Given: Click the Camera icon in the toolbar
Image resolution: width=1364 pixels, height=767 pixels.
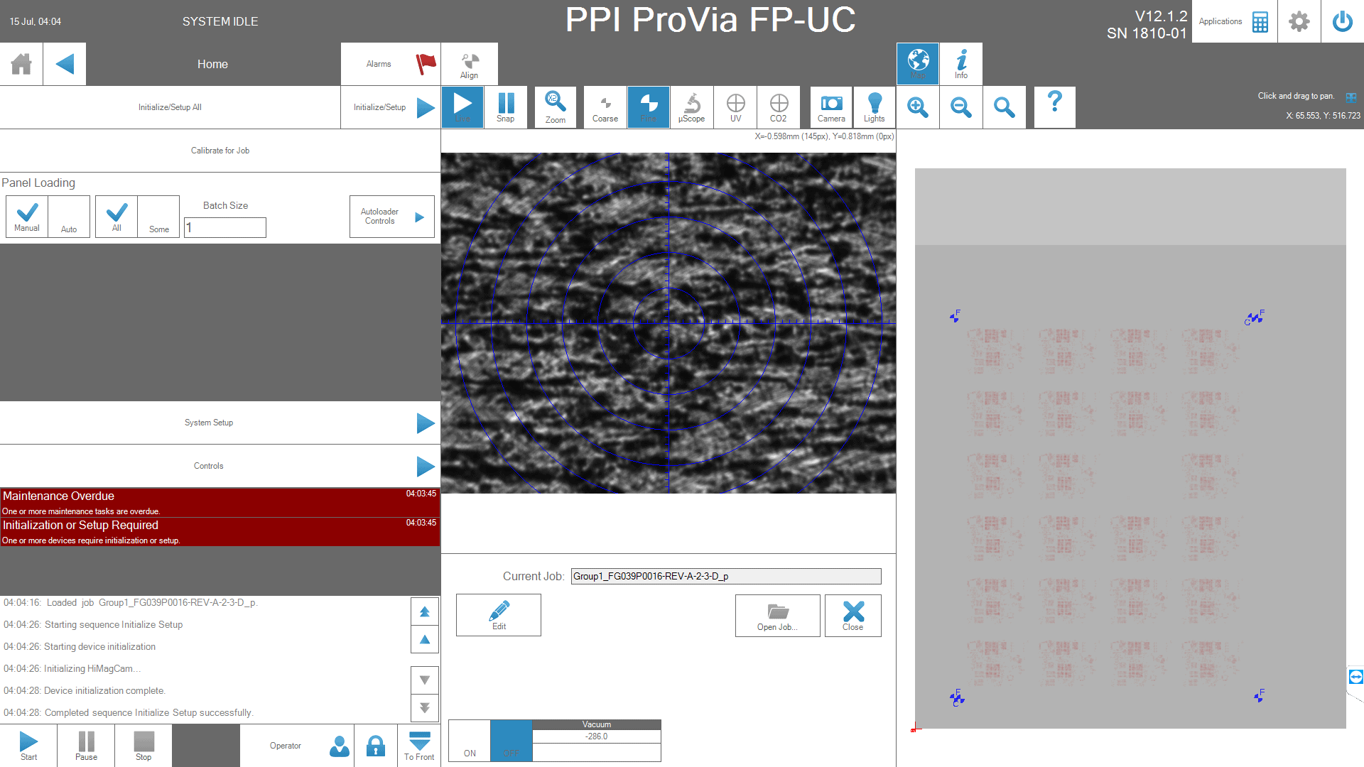Looking at the screenshot, I should [x=830, y=107].
